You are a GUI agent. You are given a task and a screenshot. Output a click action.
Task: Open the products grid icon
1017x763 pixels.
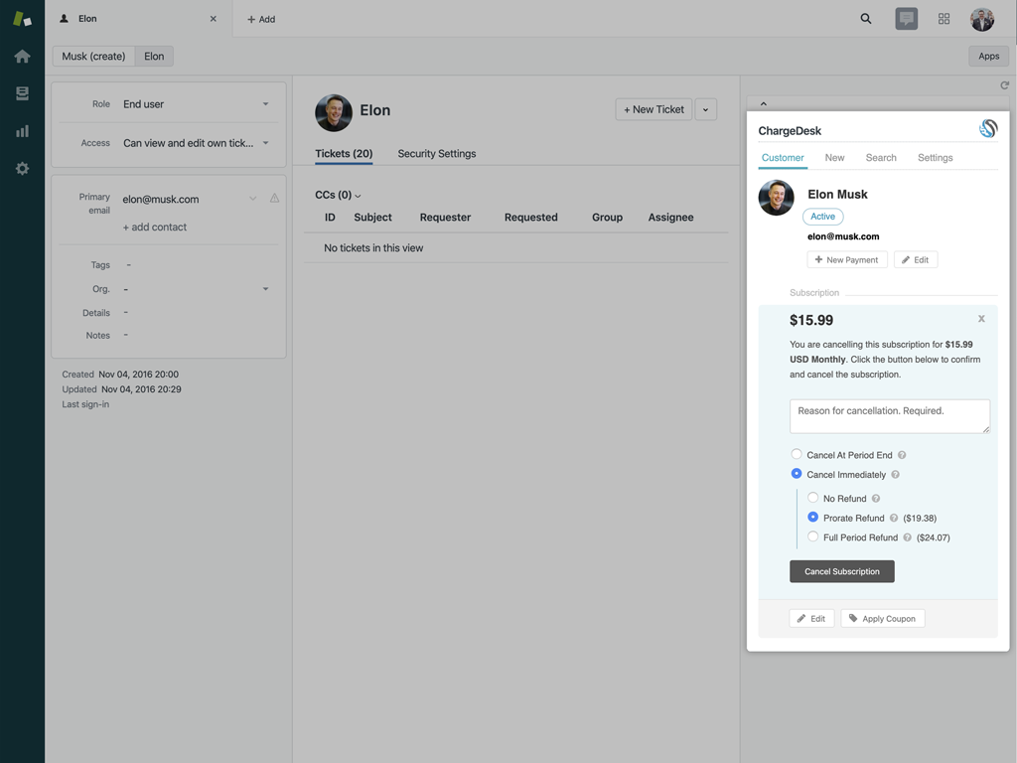coord(944,19)
